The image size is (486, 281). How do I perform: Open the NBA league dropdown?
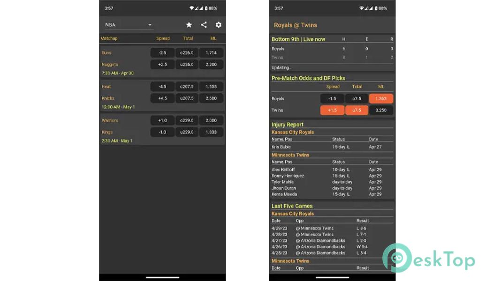(128, 25)
